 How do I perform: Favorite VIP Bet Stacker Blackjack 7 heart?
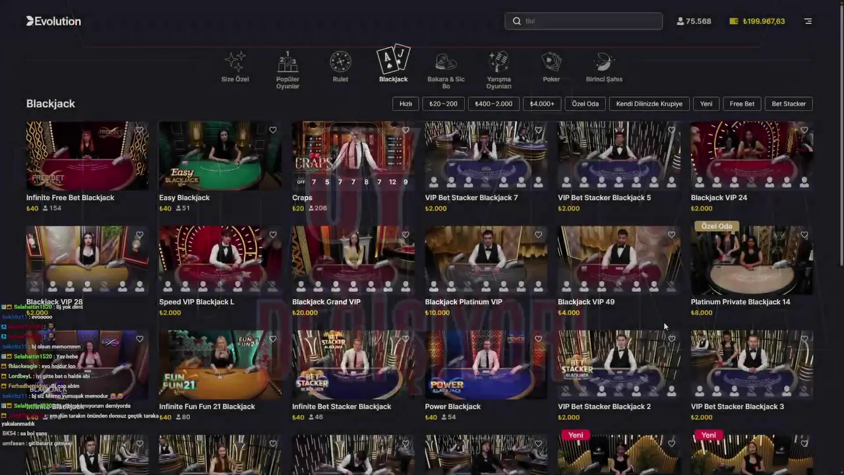pos(539,130)
